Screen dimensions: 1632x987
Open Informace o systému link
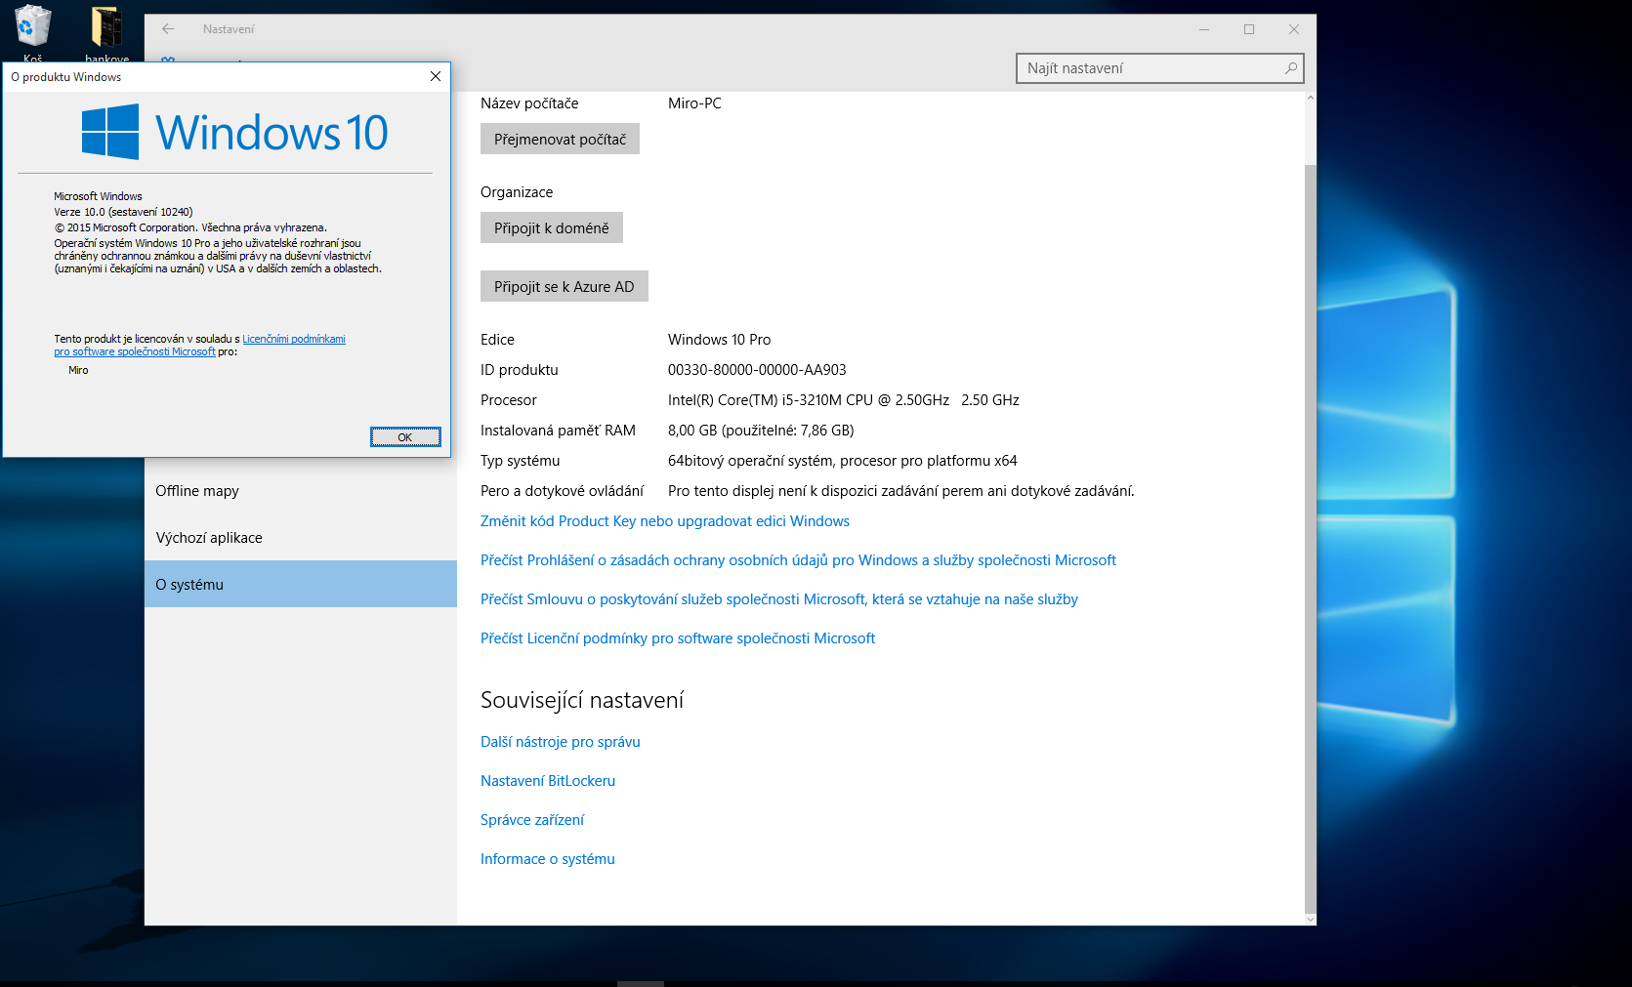548,859
